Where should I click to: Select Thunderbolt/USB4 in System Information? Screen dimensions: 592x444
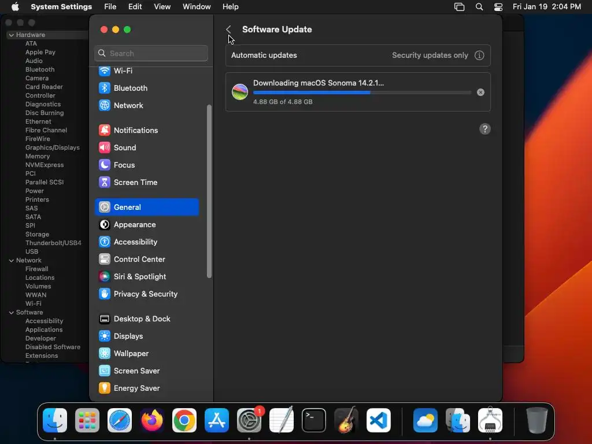[x=53, y=243]
